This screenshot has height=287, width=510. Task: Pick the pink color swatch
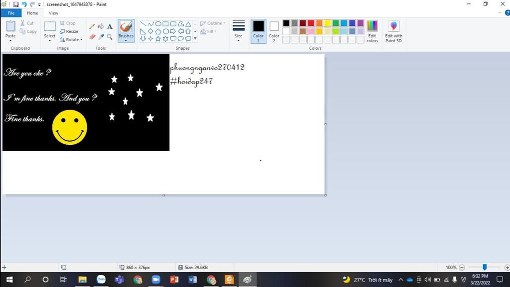(311, 31)
